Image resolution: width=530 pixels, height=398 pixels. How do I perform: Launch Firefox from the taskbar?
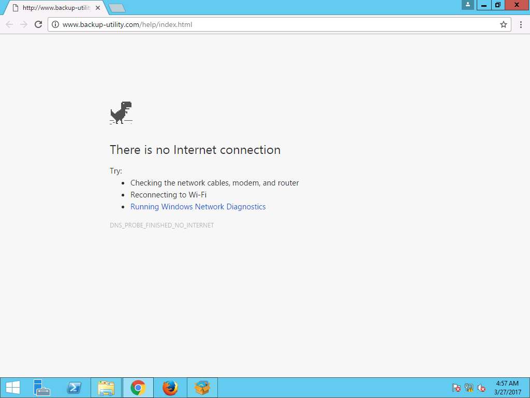170,388
